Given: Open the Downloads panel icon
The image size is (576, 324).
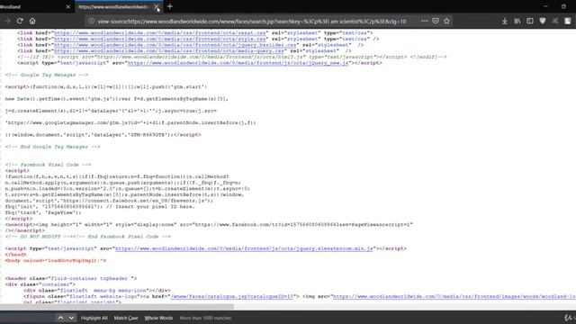Looking at the screenshot, I should click(x=505, y=22).
